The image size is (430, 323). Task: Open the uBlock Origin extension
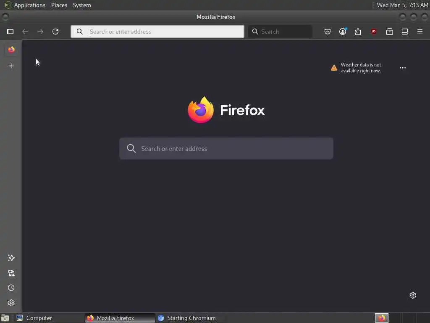pos(373,32)
